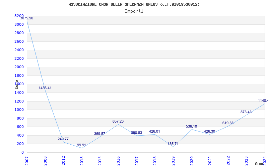Click the 619.38 data label
268x167 pixels.
pos(228,123)
